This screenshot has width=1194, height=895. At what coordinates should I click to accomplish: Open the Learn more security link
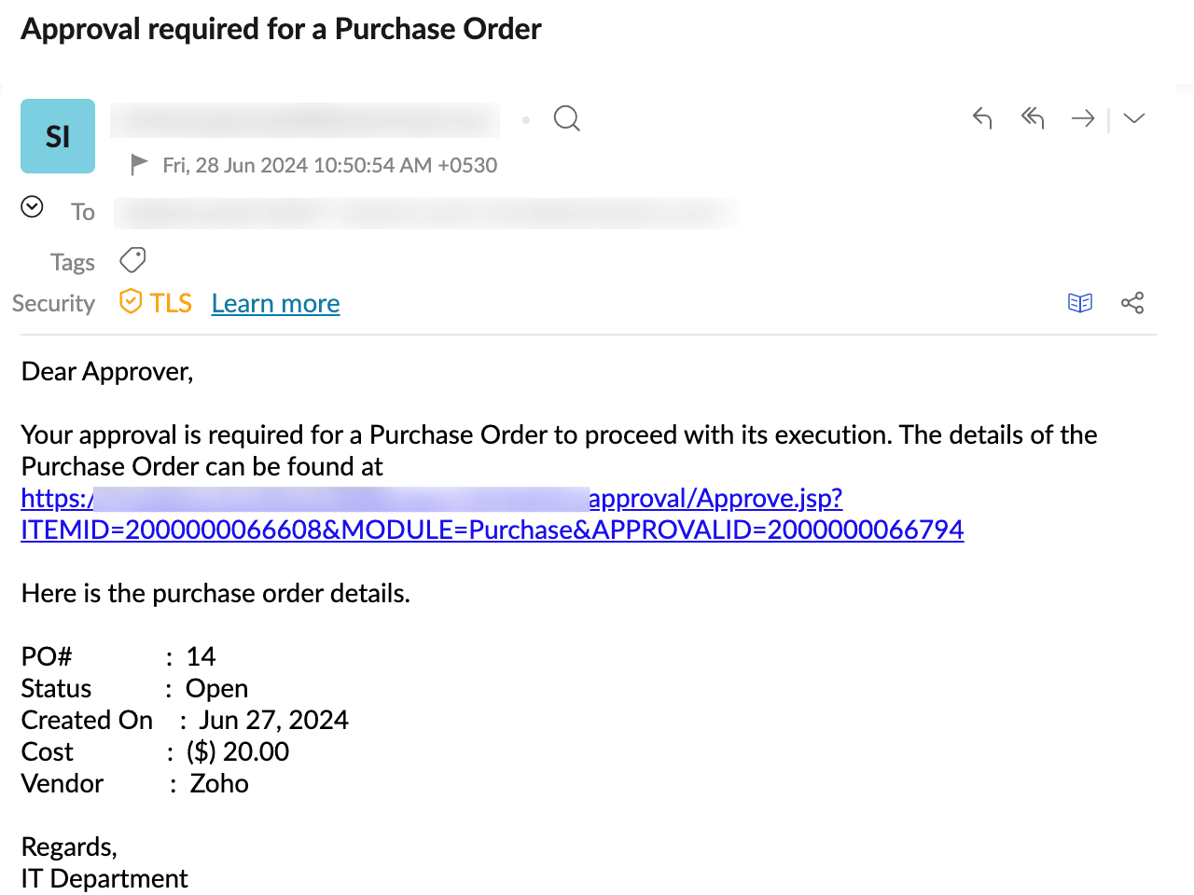pyautogui.click(x=275, y=304)
